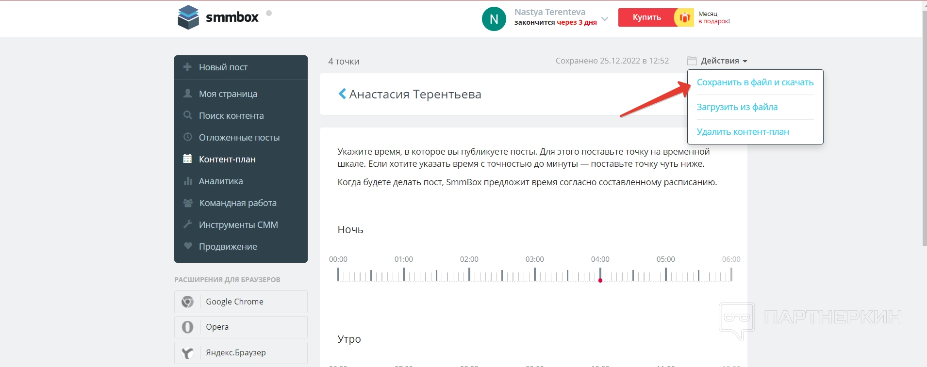Screen dimensions: 927x367
Task: Click the magnifier icon beside Поиск контента
Action: point(188,115)
